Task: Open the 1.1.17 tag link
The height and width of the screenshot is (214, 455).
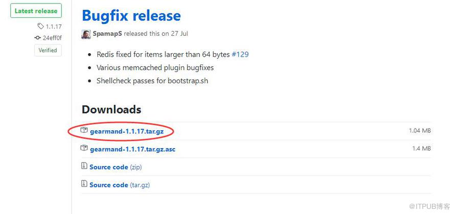Action: point(54,27)
